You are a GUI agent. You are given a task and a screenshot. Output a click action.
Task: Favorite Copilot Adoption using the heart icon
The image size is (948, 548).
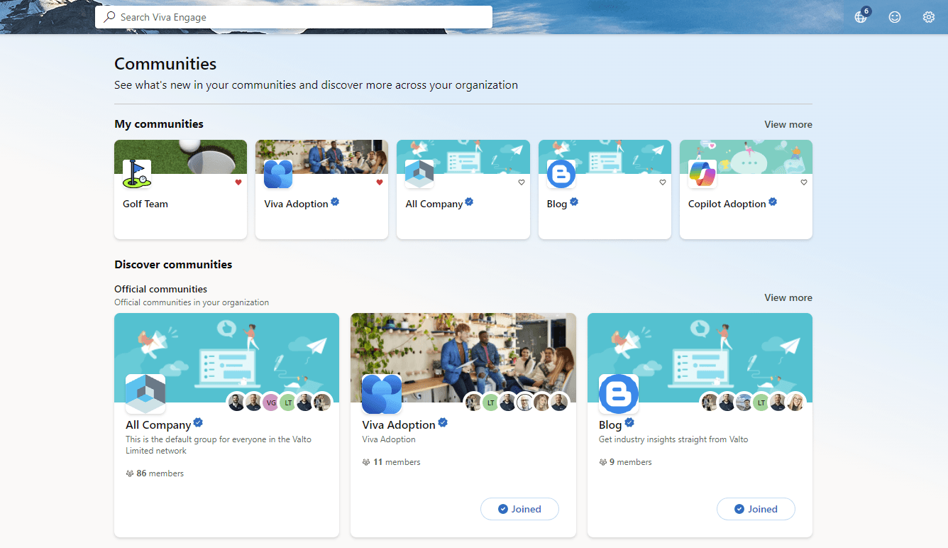coord(804,182)
